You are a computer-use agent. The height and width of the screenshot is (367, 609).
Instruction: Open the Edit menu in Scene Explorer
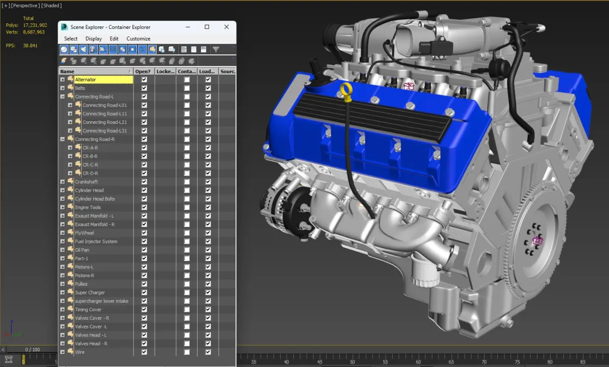(x=114, y=39)
